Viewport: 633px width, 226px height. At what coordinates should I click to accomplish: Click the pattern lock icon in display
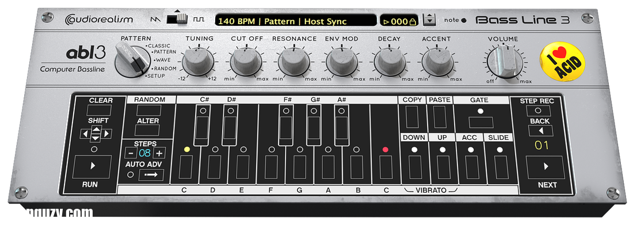(x=412, y=21)
